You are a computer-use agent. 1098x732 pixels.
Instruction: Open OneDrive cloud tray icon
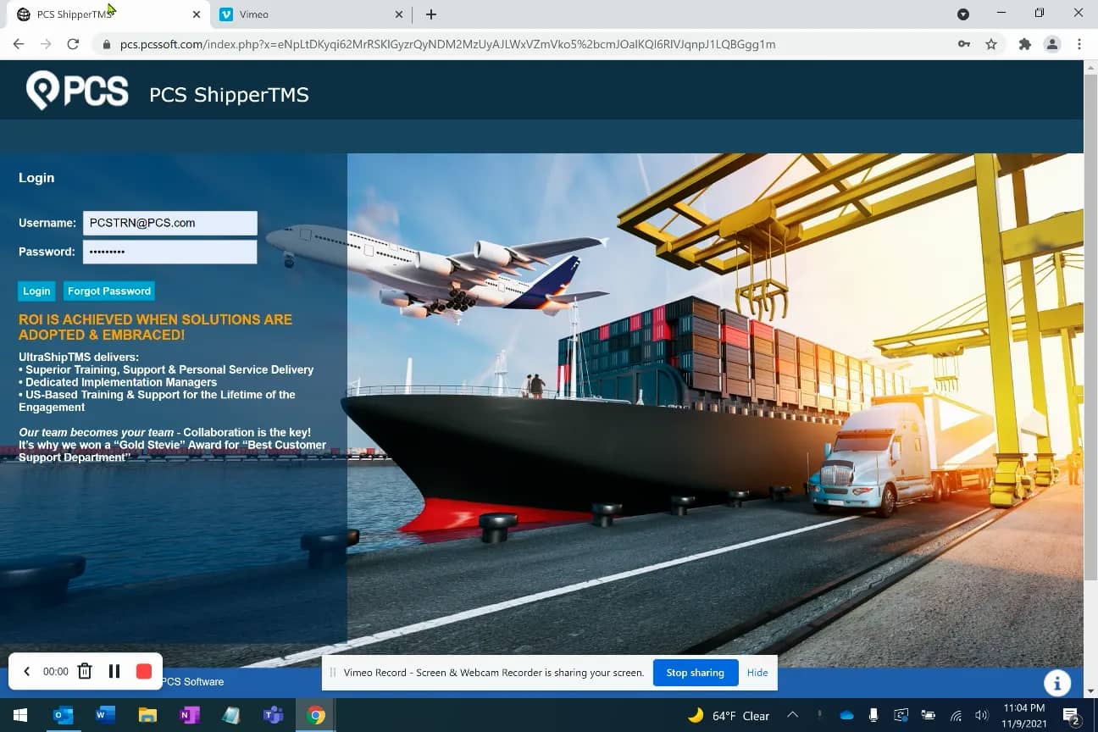[x=846, y=716]
